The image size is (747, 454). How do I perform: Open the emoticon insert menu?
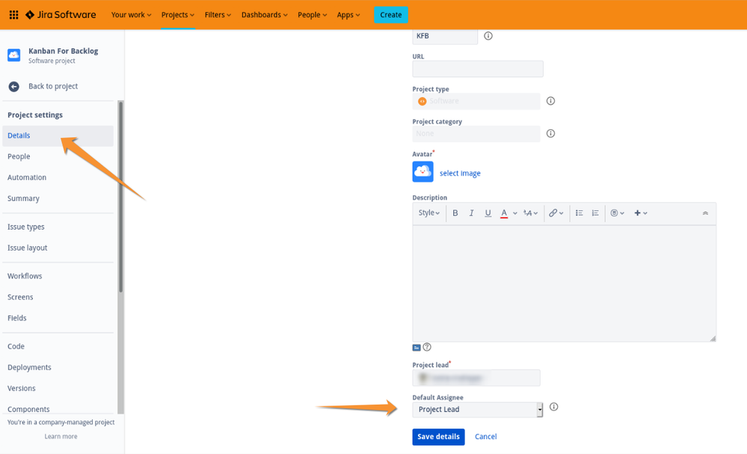tap(618, 213)
